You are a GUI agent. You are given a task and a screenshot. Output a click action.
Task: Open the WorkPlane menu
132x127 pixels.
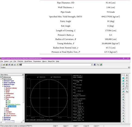(28, 61)
